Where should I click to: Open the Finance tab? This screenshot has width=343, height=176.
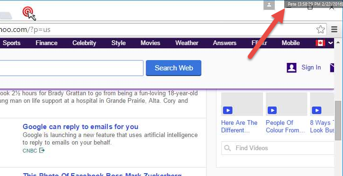(47, 43)
